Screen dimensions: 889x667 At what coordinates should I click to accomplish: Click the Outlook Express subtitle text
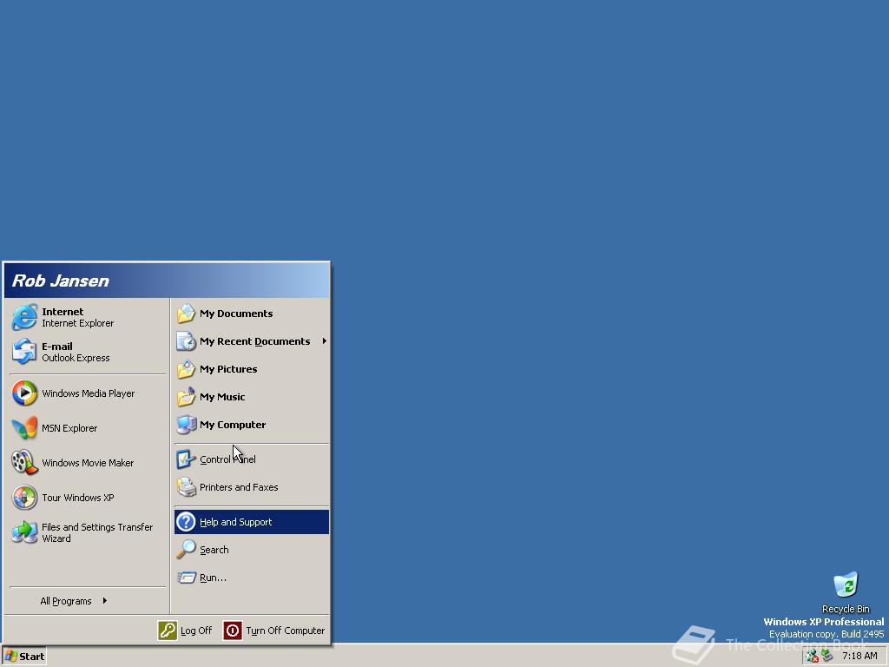pyautogui.click(x=76, y=358)
